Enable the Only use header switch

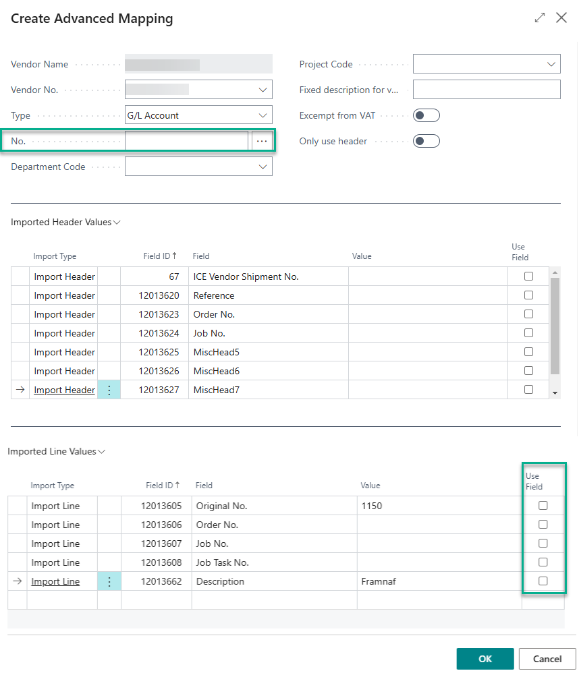click(426, 141)
